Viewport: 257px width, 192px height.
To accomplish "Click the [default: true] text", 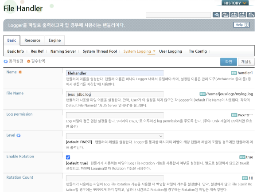I will [77, 163].
